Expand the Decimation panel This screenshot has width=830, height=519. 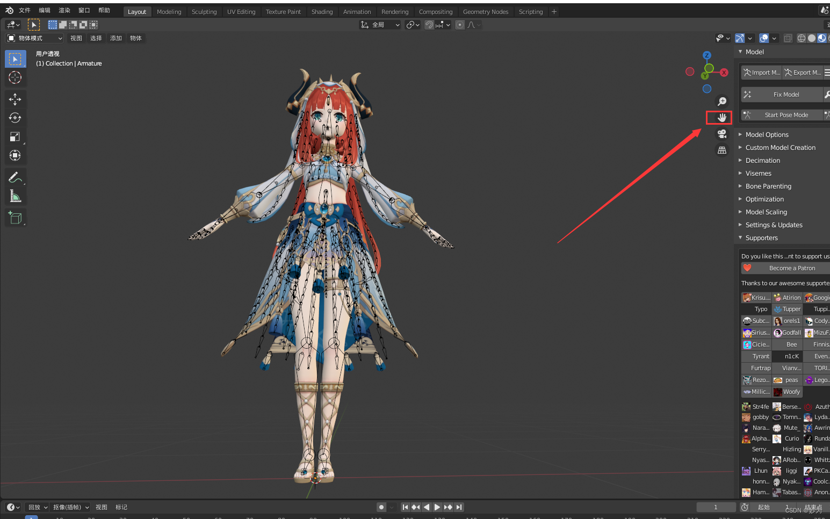pos(762,161)
